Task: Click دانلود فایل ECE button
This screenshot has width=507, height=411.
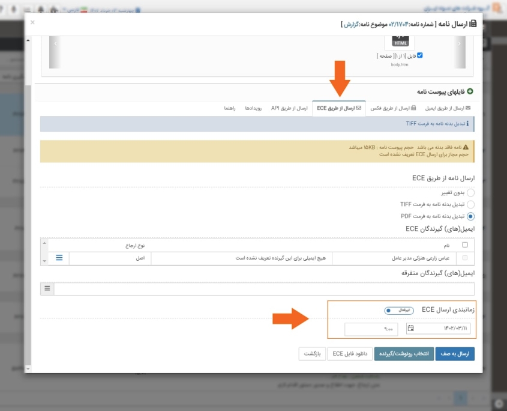Action: pyautogui.click(x=350, y=354)
